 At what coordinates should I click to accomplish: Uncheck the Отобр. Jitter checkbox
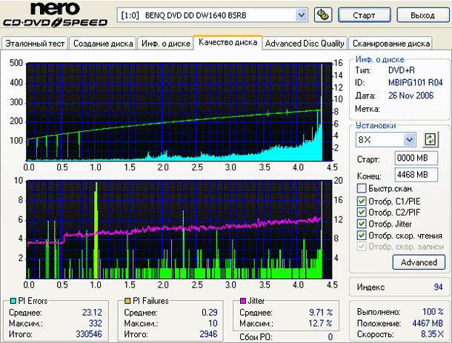click(362, 224)
